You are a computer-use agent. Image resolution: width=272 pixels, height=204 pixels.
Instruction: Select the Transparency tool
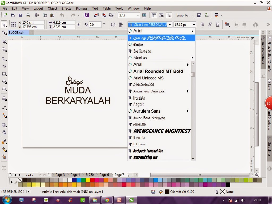4,132
